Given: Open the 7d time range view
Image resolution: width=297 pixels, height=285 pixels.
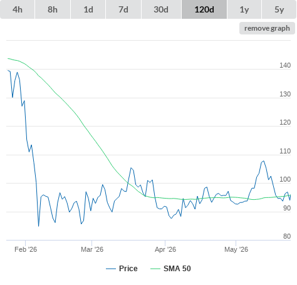Looking at the screenshot, I should pyautogui.click(x=123, y=9).
